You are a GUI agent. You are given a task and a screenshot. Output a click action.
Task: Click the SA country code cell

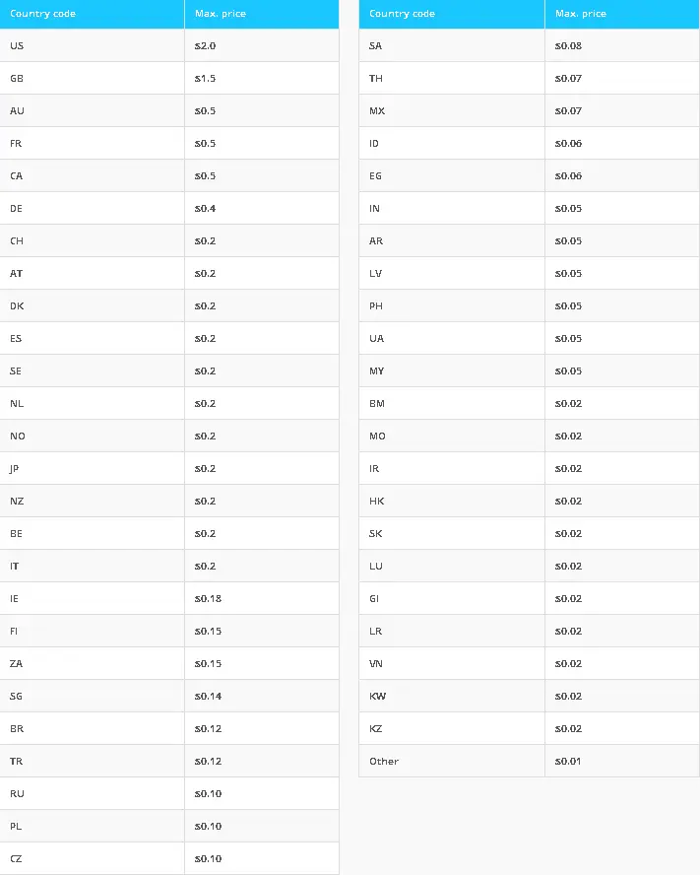point(452,45)
